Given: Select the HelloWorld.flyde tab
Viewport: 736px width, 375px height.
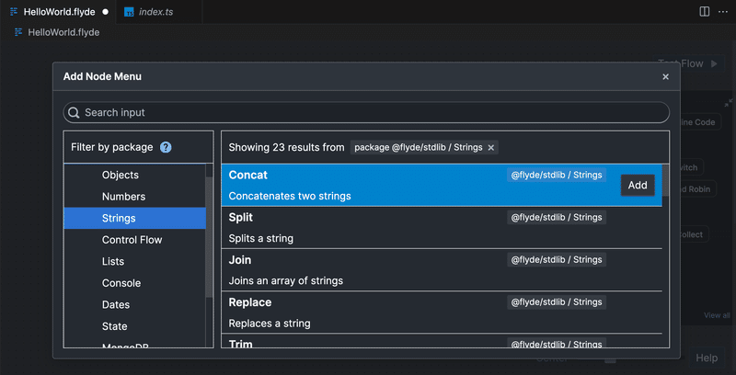Looking at the screenshot, I should click(59, 12).
